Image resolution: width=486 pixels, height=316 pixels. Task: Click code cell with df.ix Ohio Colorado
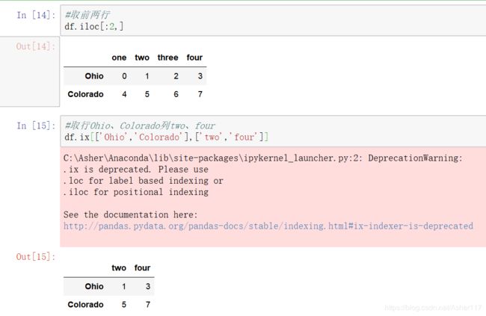click(273, 131)
